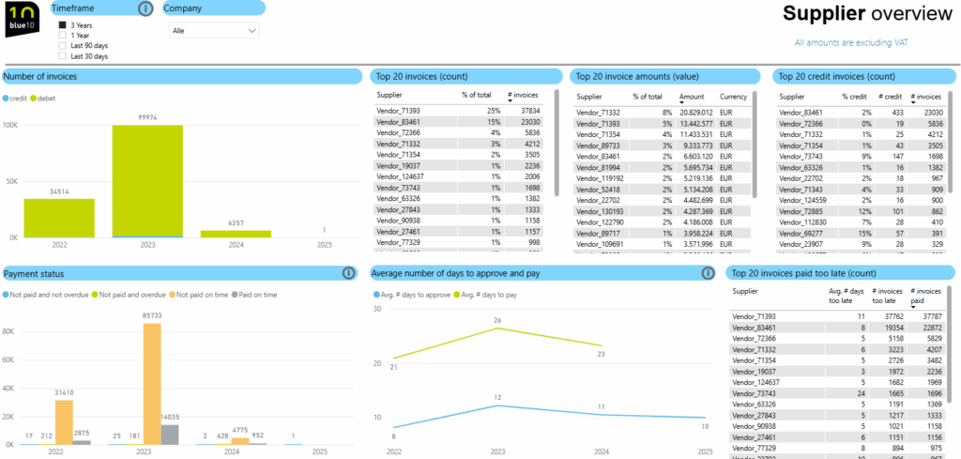
Task: Click the credit legend marker
Action: [x=6, y=99]
